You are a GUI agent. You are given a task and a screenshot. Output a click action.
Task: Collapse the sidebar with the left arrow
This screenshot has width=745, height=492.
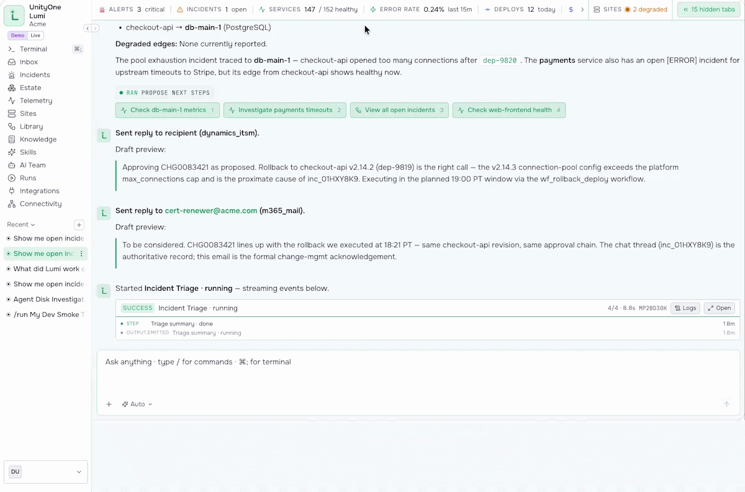tap(88, 29)
